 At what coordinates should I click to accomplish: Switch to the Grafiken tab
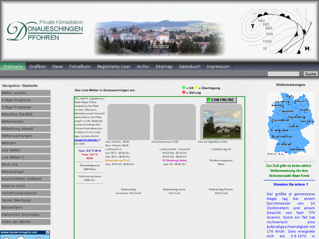37,67
